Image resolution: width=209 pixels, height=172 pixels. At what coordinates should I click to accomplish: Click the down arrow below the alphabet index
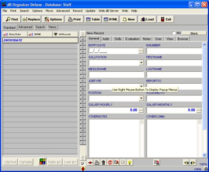[83, 158]
